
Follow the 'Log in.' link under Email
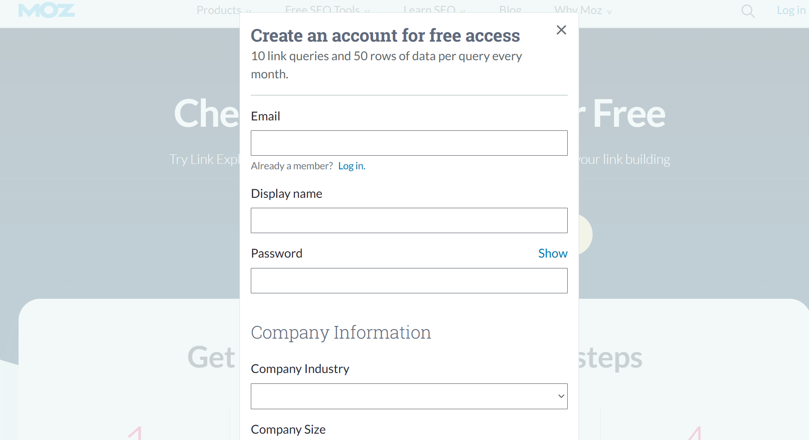pyautogui.click(x=351, y=166)
